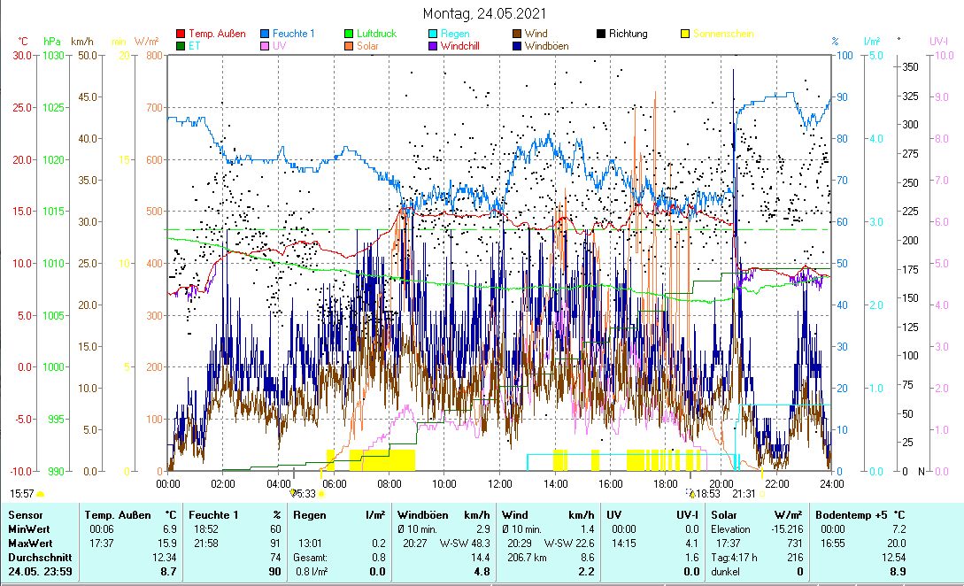This screenshot has height=586, width=964.
Task: Click the 'Durchschnitt' row label
Action: [40, 558]
